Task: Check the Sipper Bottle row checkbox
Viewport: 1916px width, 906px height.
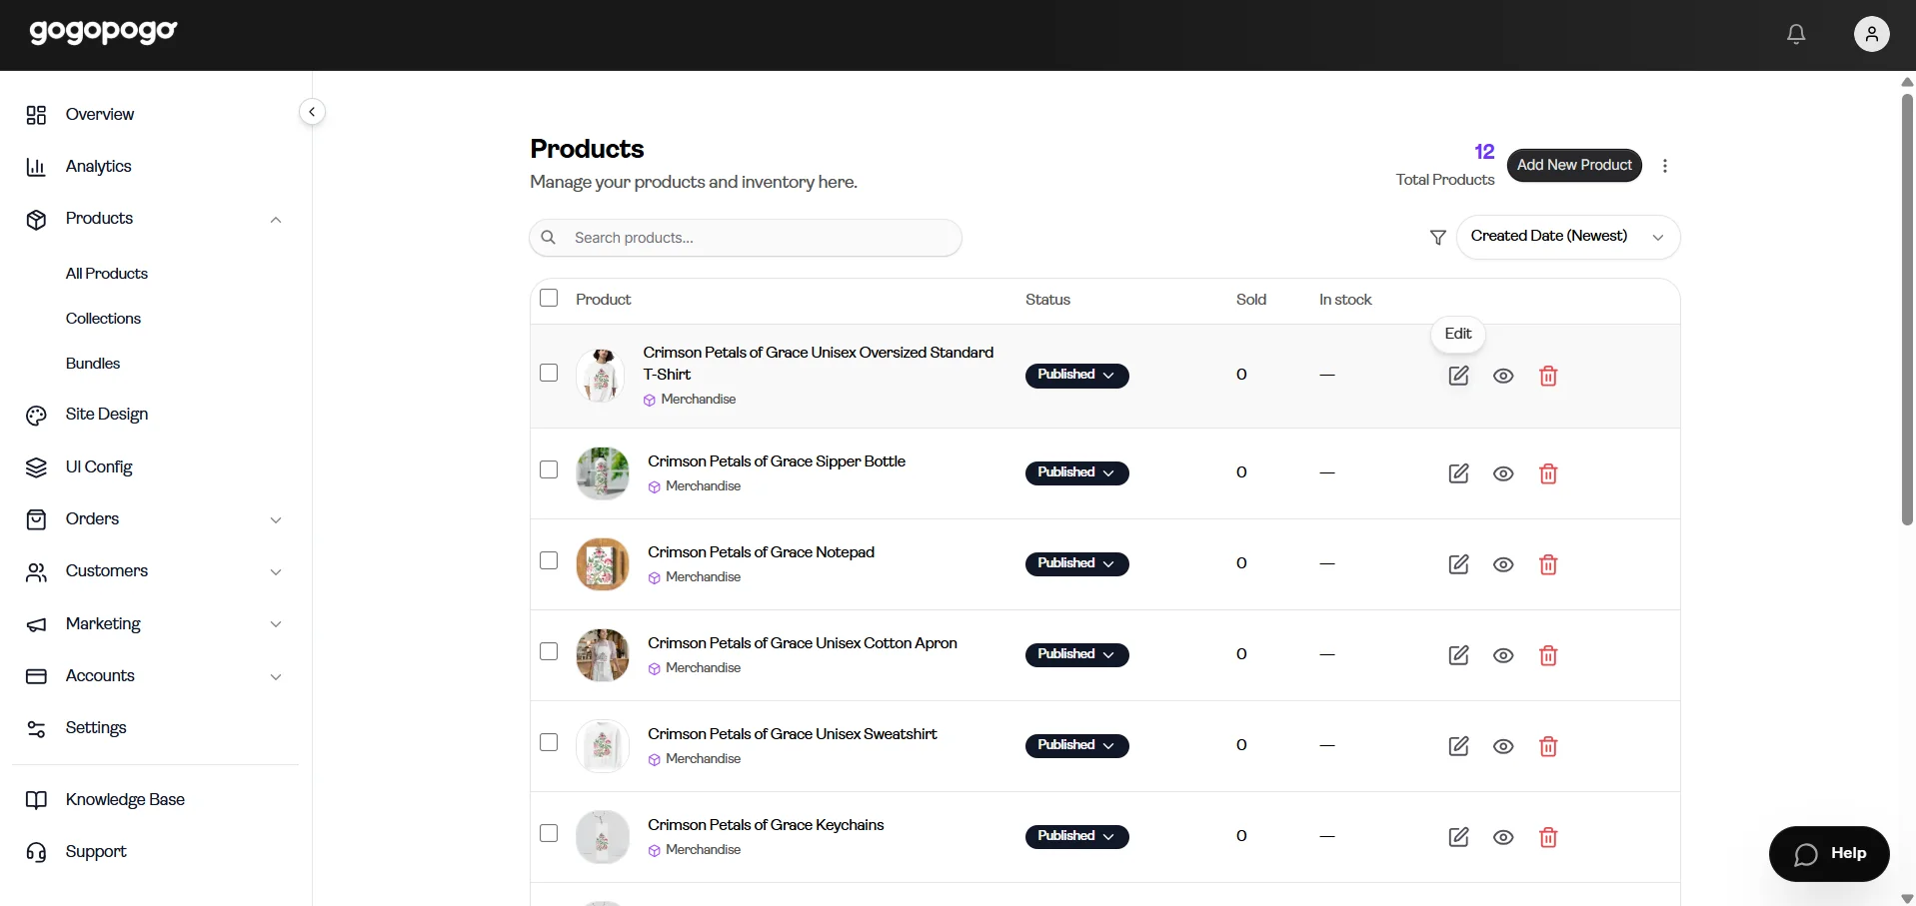Action: coord(549,469)
